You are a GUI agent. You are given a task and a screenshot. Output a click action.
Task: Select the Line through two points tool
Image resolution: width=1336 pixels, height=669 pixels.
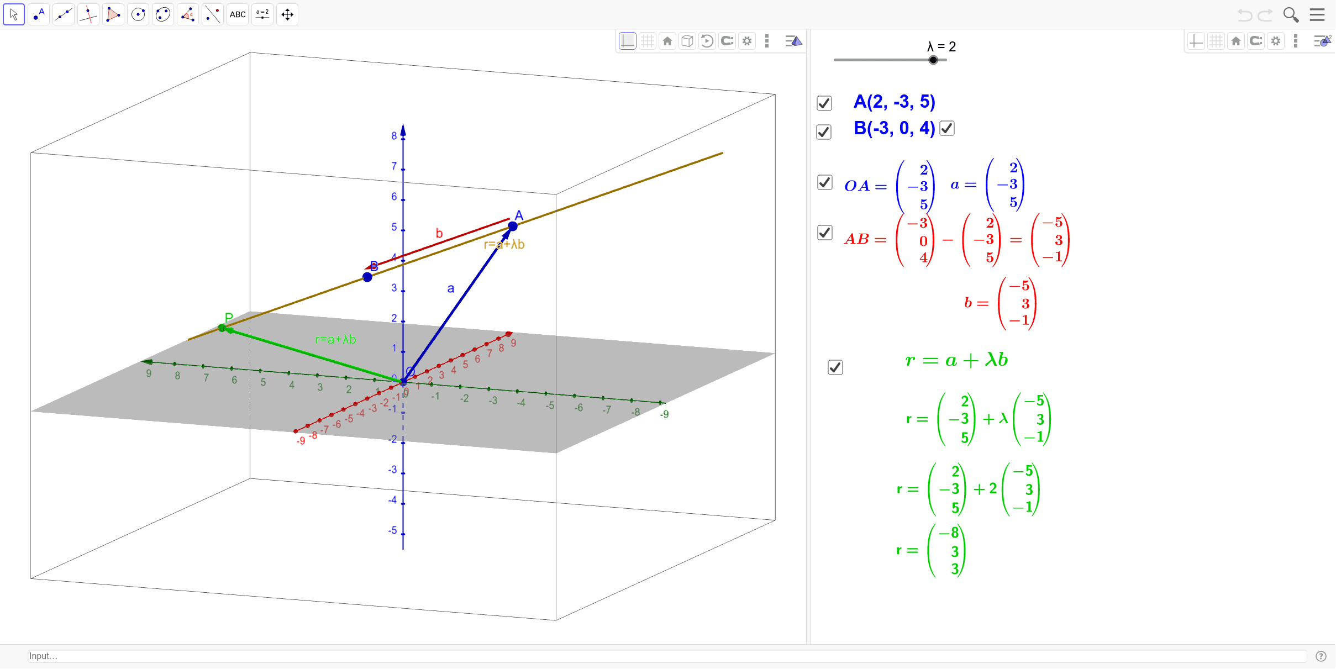64,14
